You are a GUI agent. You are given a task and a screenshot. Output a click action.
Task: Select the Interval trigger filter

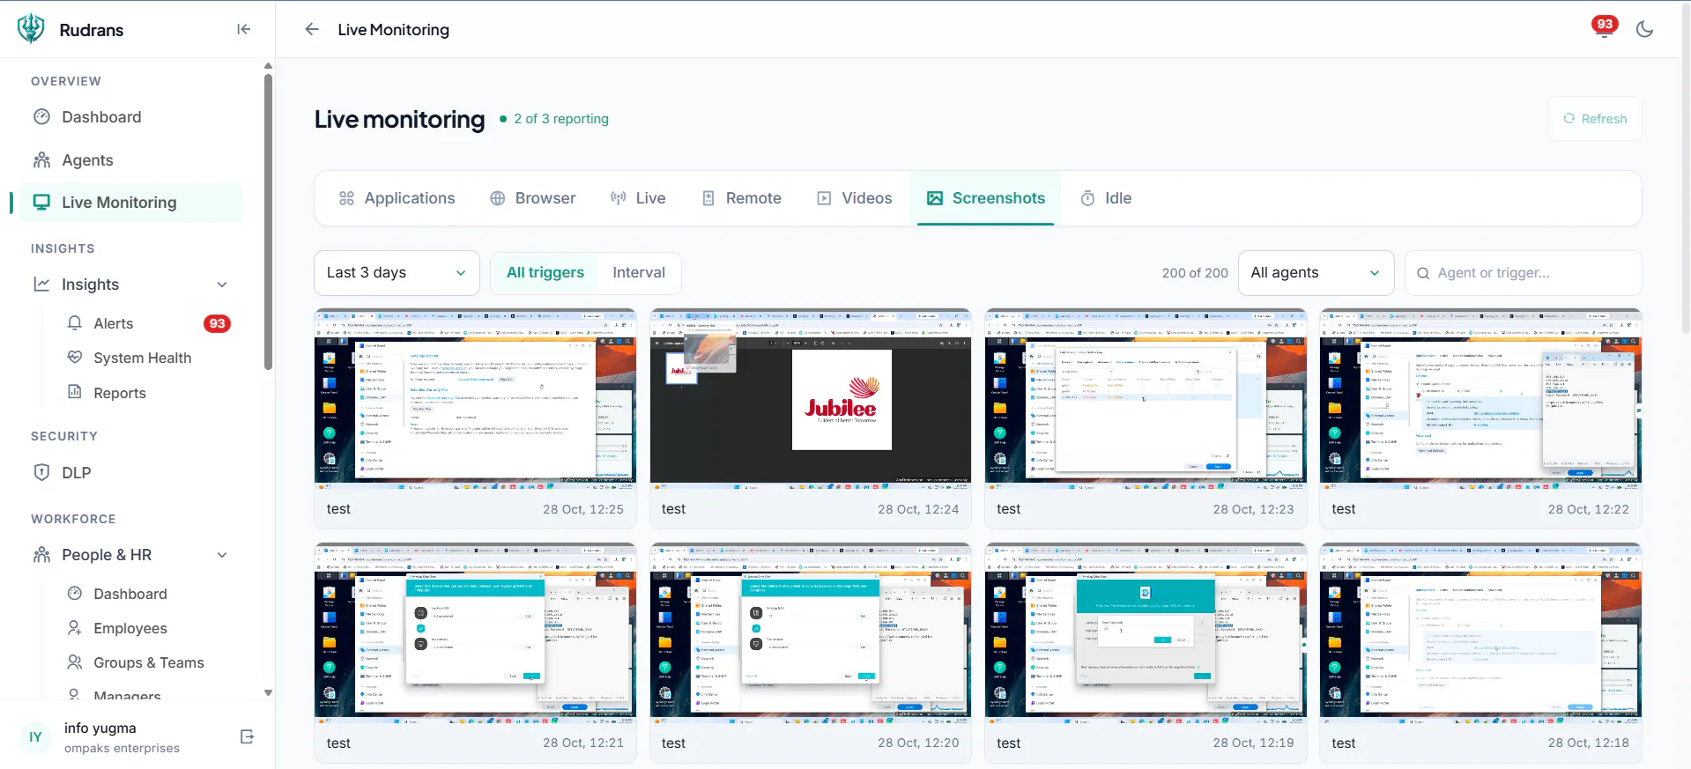[x=639, y=273]
